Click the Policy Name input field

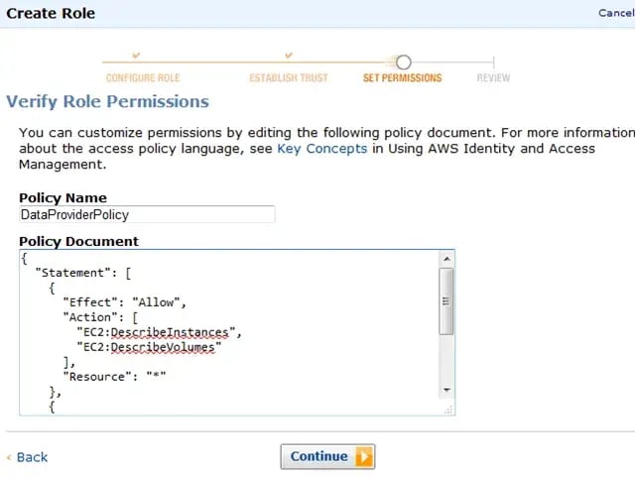pyautogui.click(x=147, y=214)
